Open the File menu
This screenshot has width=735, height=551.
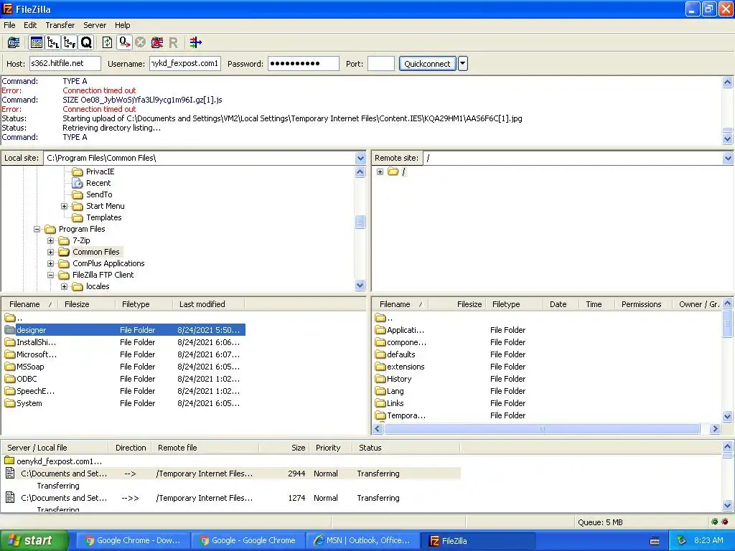[x=9, y=25]
